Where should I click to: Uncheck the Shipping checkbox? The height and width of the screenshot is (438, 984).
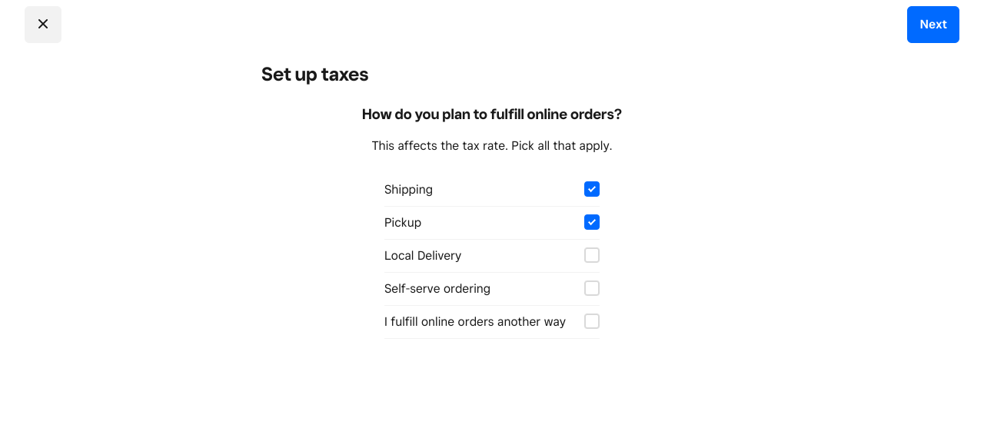pos(591,189)
